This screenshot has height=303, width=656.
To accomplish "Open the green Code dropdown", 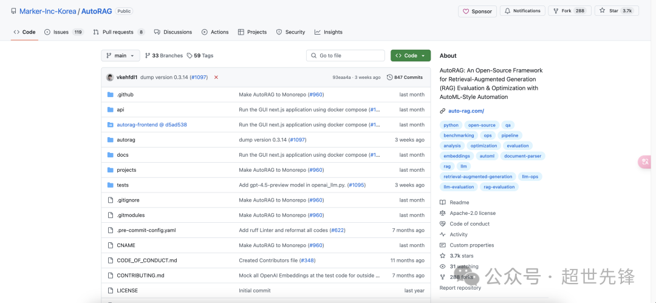I will pos(411,56).
